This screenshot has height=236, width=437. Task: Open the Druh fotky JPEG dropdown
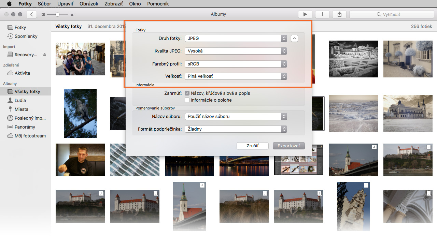point(236,39)
